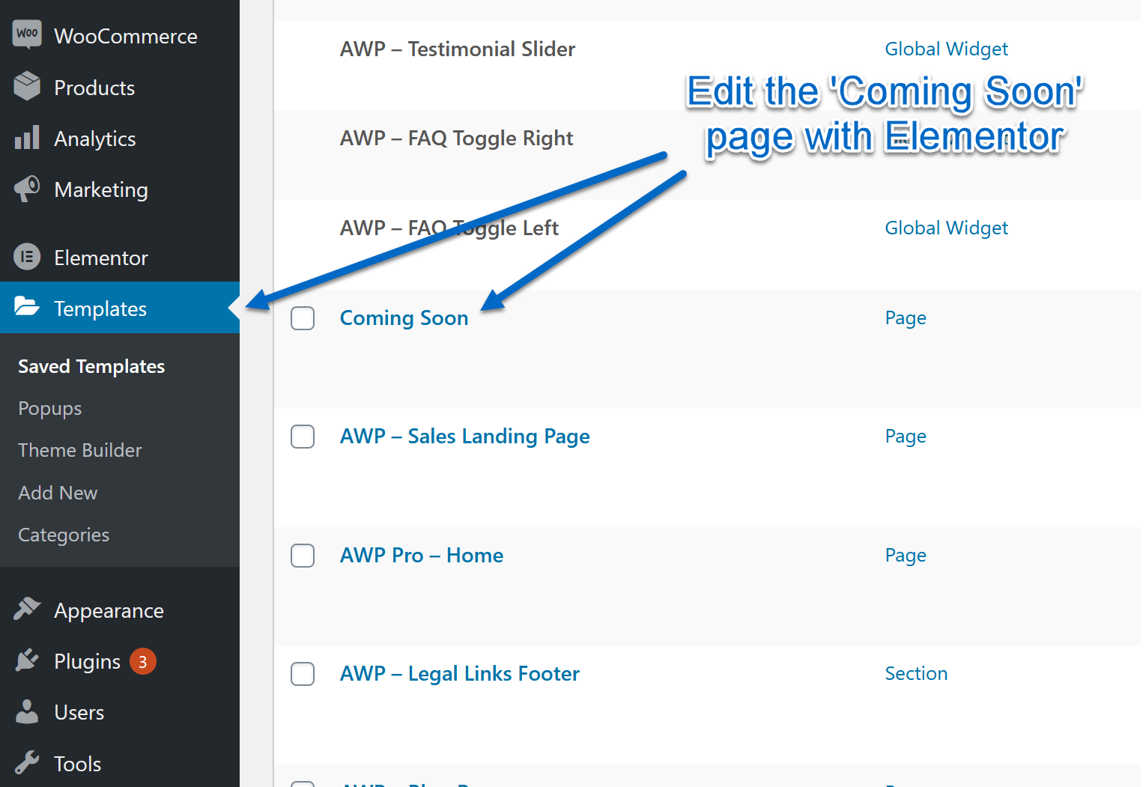Viewport: 1146px width, 787px height.
Task: Click Add New under Templates
Action: click(x=58, y=493)
